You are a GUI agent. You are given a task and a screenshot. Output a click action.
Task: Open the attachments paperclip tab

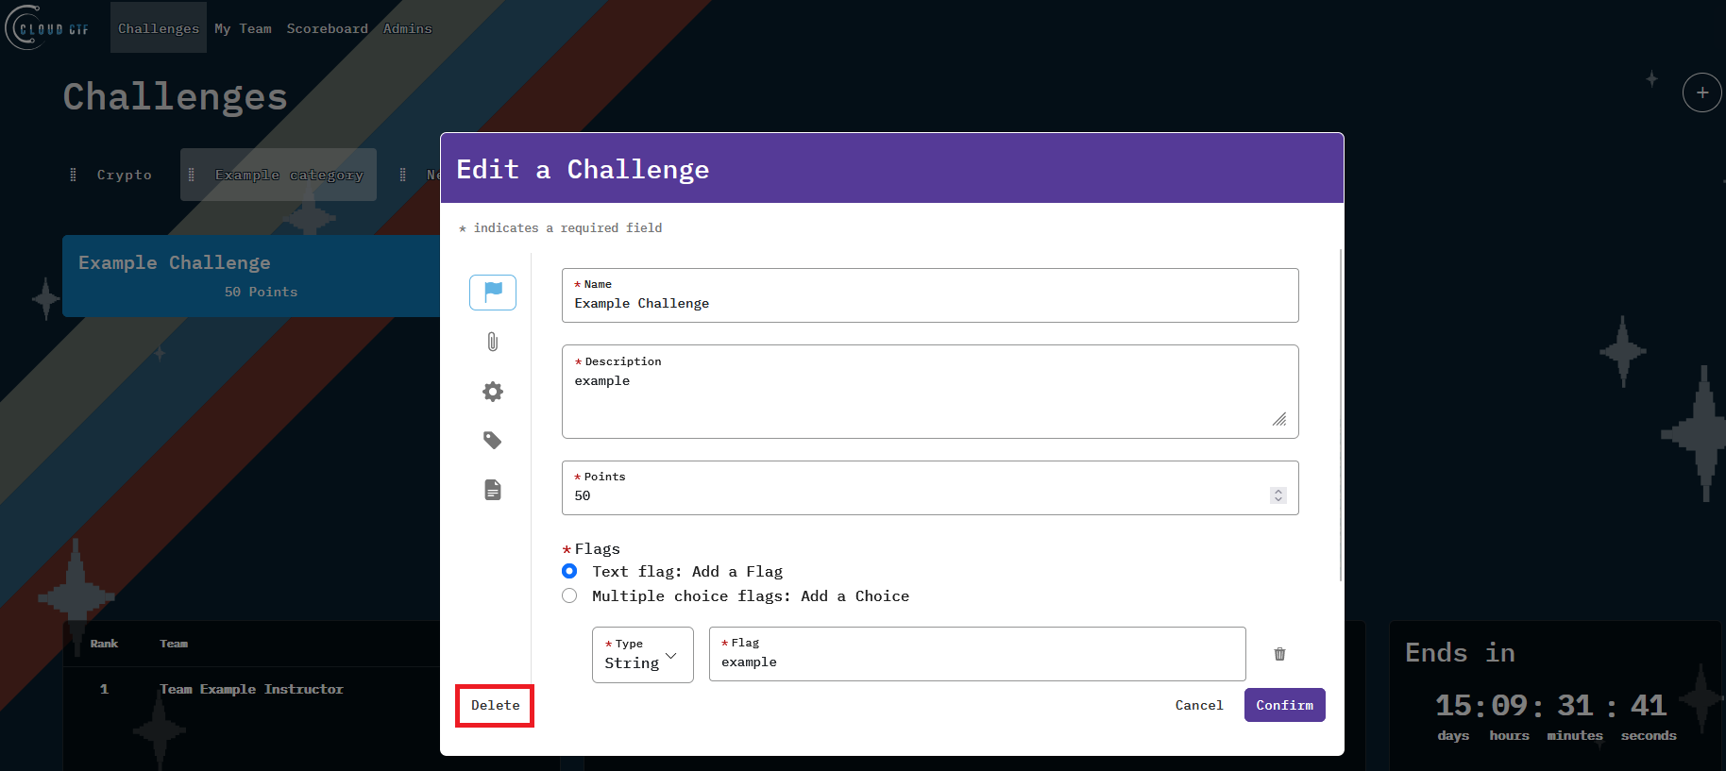coord(493,342)
